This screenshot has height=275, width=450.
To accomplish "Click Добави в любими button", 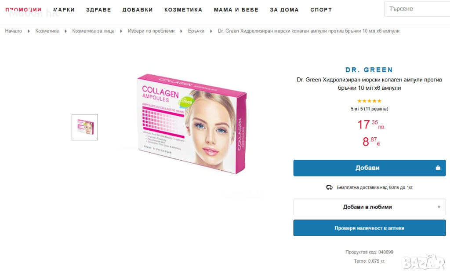I will (x=369, y=207).
